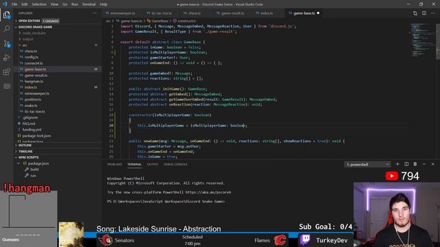Select the game-base.ts editor tab
This screenshot has width=440, height=247.
click(x=304, y=13)
